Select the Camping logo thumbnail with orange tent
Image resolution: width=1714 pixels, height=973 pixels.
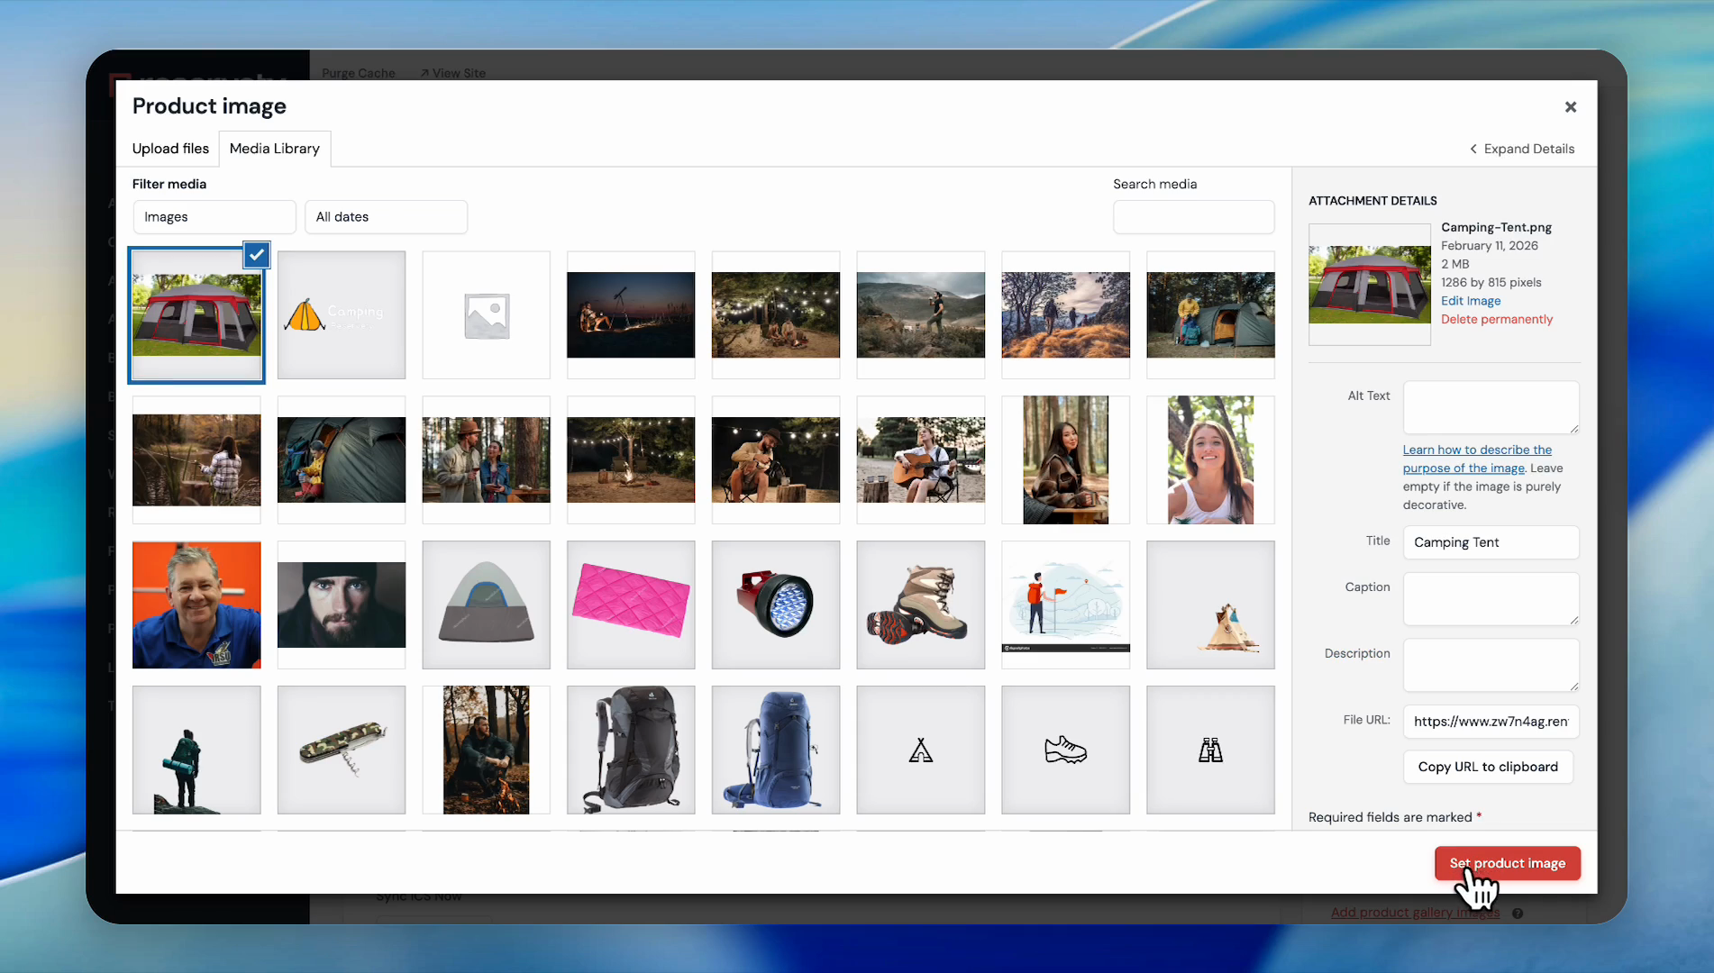(342, 315)
